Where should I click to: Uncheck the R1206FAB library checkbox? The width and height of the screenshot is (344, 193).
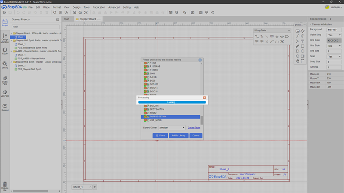click(148, 66)
